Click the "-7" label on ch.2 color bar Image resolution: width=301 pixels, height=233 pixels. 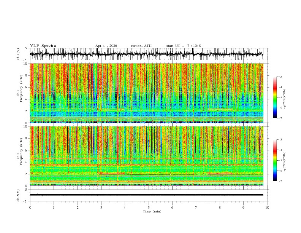pyautogui.click(x=280, y=181)
